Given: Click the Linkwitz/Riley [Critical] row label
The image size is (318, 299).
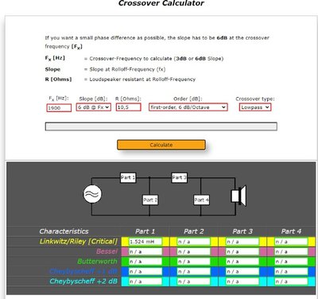Looking at the screenshot, I should click(79, 242).
